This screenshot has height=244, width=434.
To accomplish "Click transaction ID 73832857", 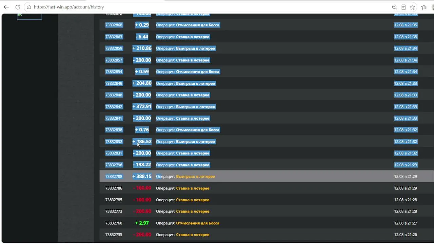I will pyautogui.click(x=114, y=60).
